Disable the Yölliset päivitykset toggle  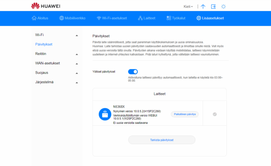132,71
